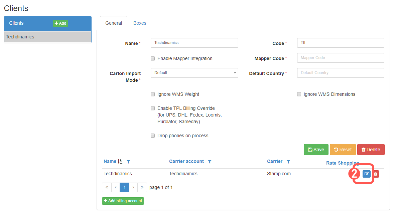The height and width of the screenshot is (213, 394).
Task: Click the 'page 1 of 1' text
Action: pos(161,187)
